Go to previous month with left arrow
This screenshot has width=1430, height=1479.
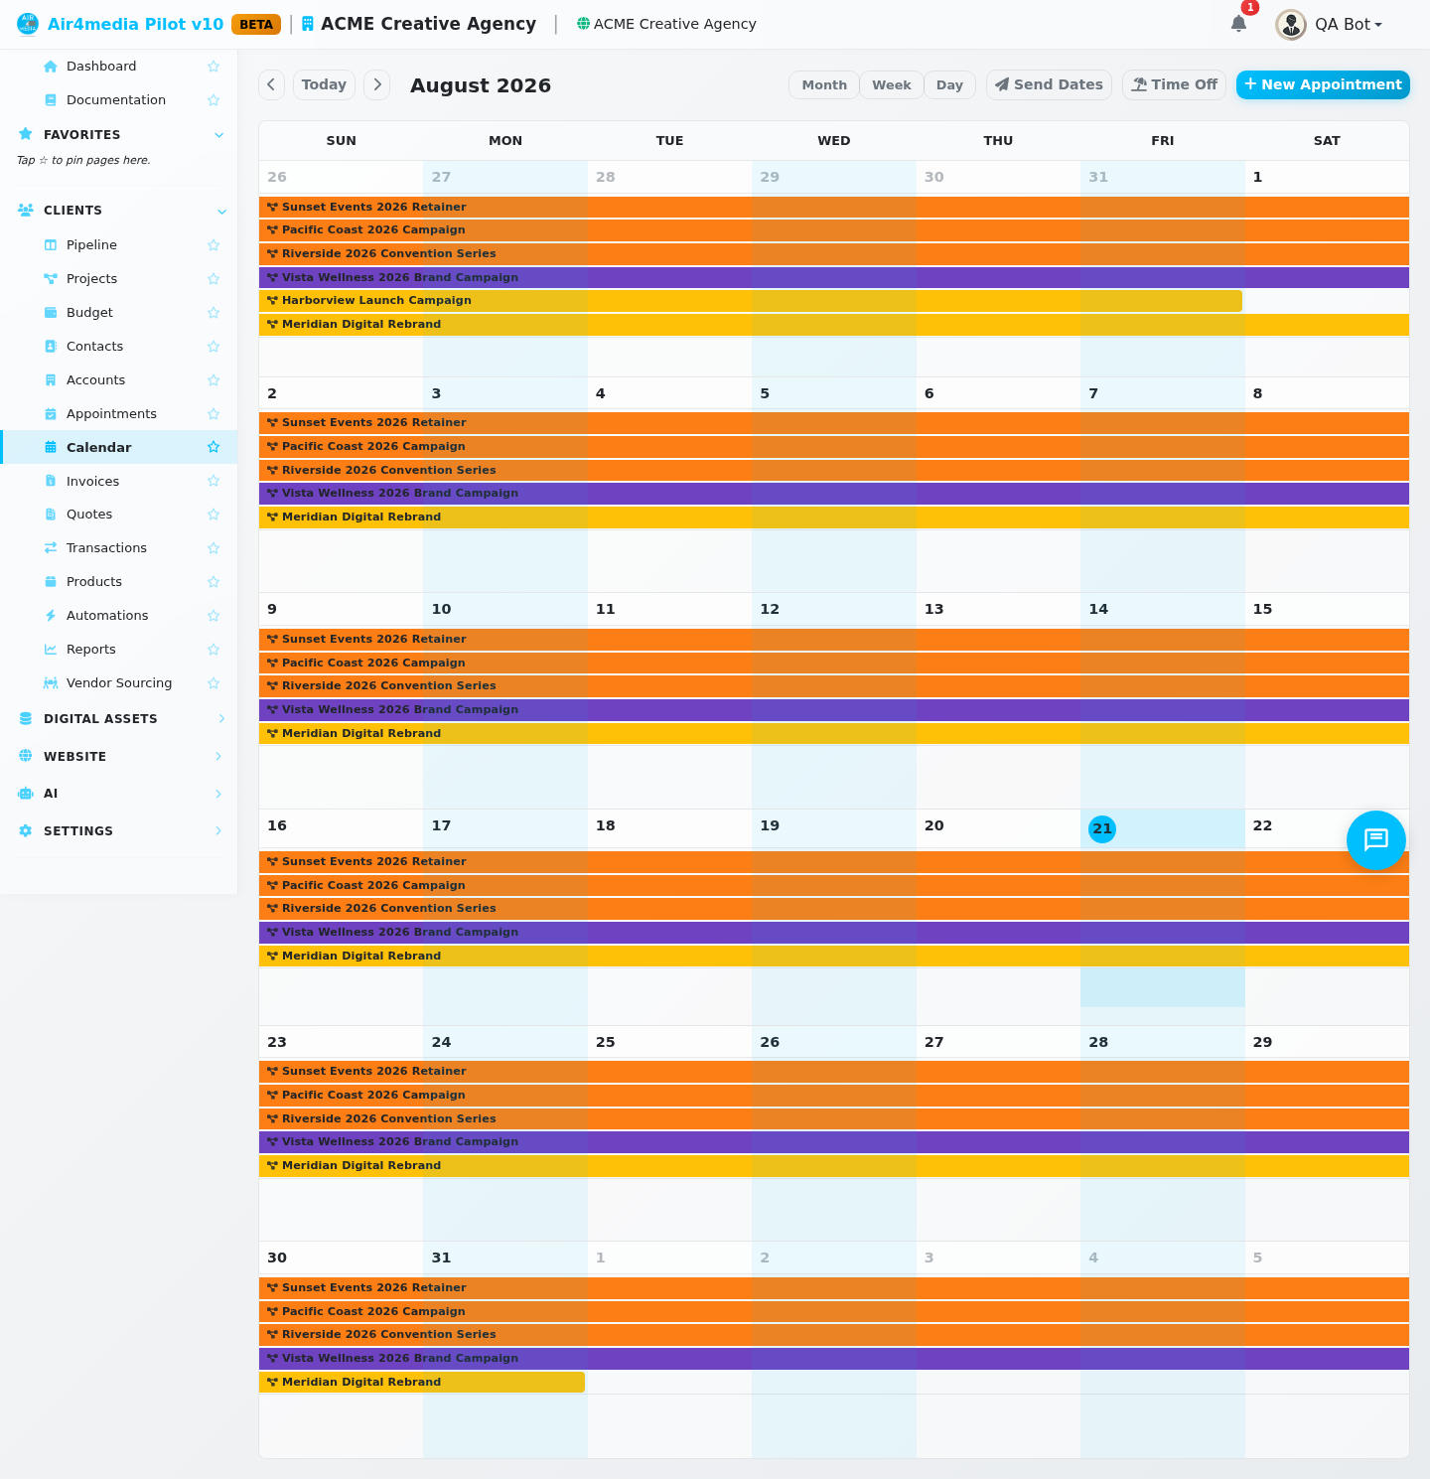[x=271, y=84]
